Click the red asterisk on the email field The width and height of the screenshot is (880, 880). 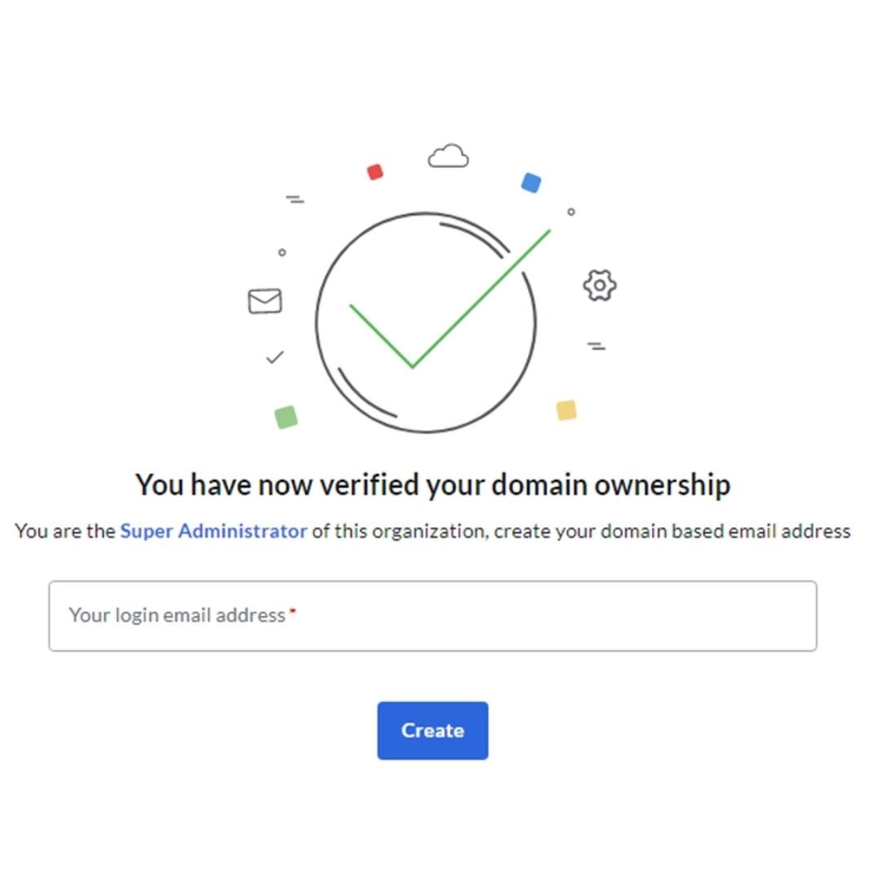(297, 610)
